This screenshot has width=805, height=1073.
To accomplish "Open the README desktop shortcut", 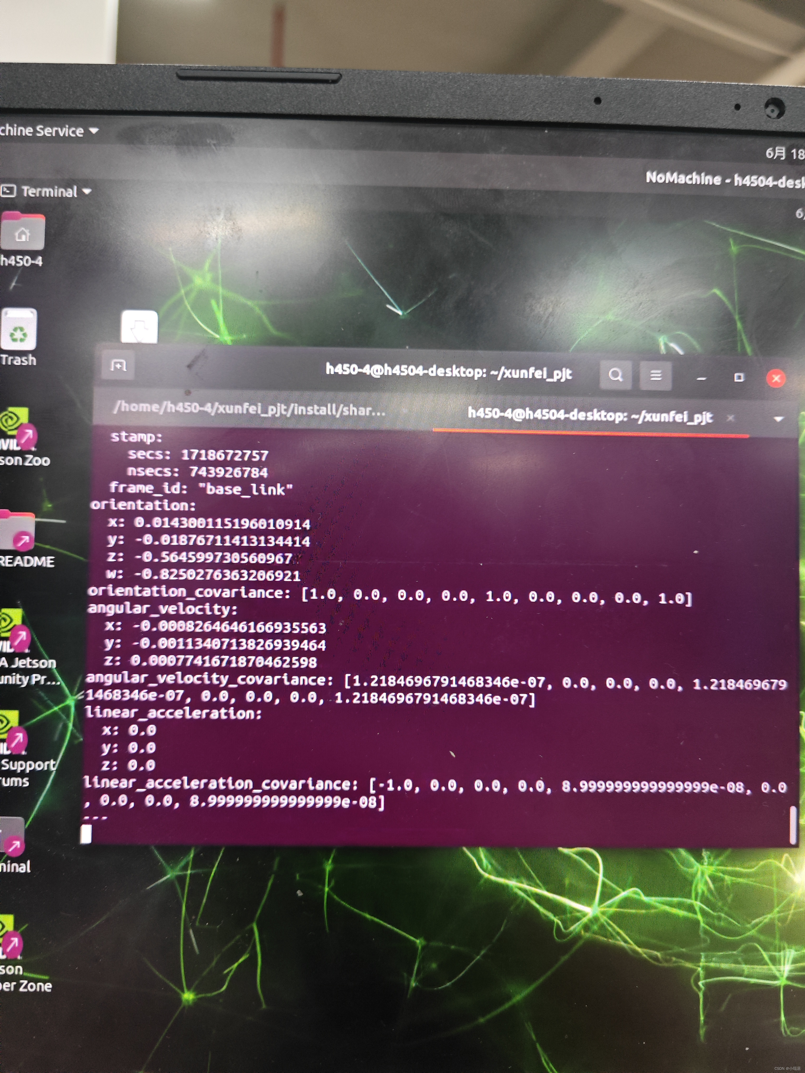I will point(18,530).
